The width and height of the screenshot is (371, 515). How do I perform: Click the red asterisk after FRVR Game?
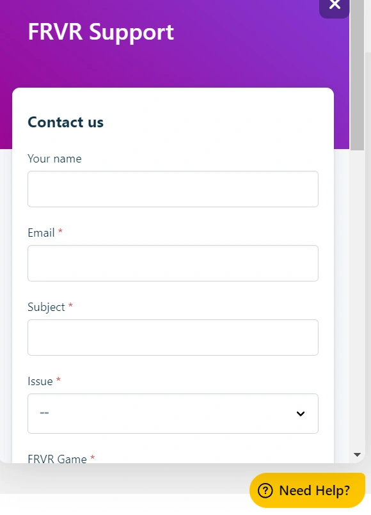(92, 459)
